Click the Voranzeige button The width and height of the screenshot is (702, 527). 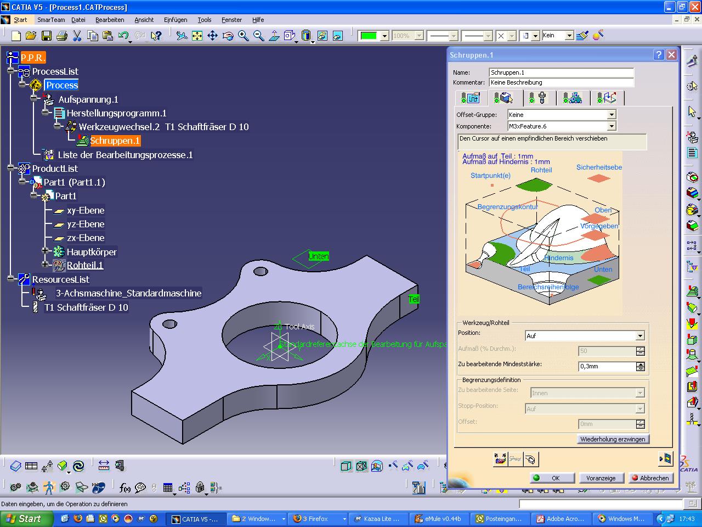601,478
